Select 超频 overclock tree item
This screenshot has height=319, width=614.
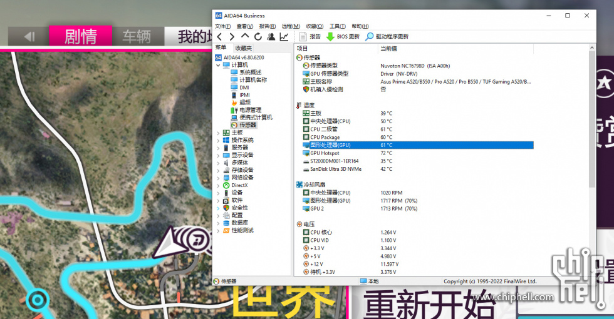[x=245, y=103]
